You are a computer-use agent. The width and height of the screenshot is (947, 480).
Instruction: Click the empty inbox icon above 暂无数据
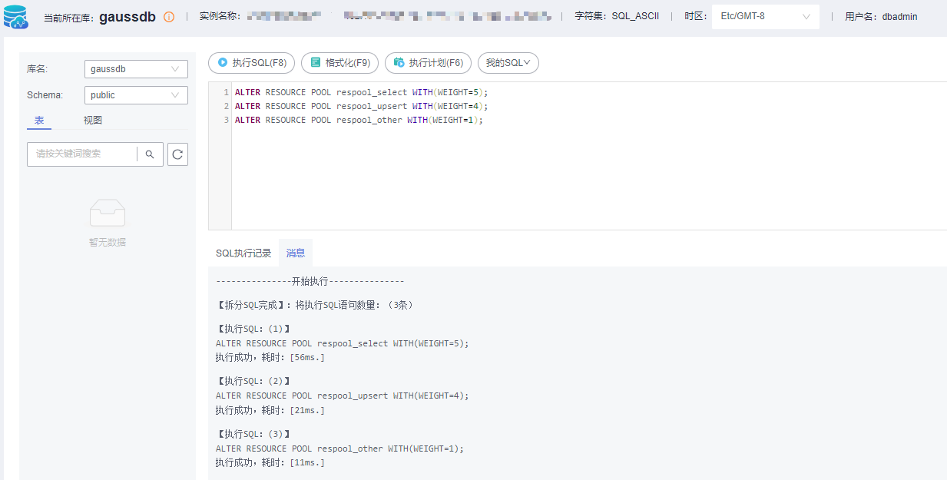point(108,213)
